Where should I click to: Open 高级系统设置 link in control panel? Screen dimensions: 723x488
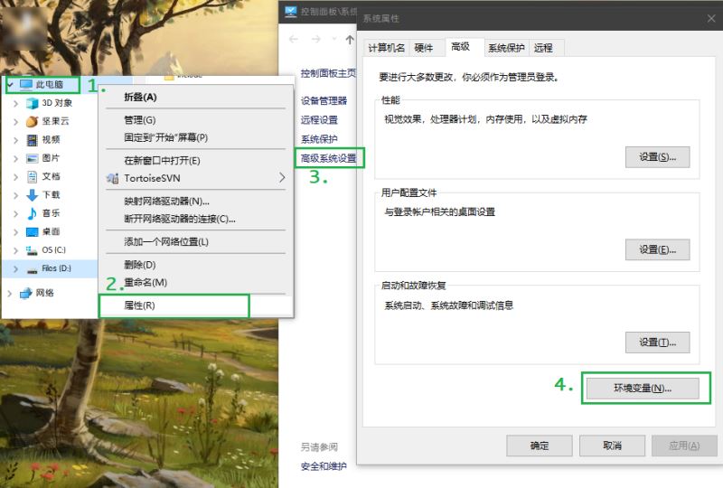pos(329,158)
